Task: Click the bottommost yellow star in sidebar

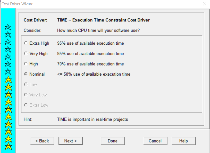Action: pos(8,146)
